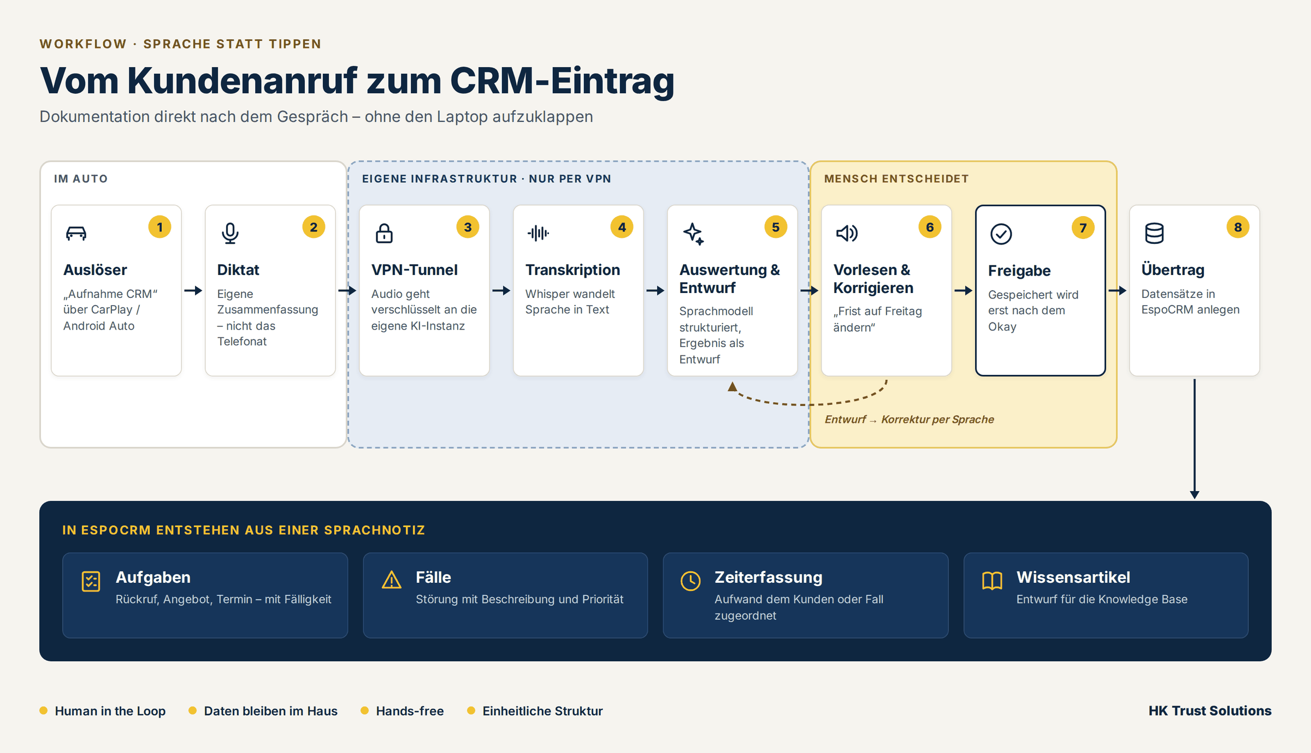
Task: Click the "VPN-Tunnel" card heading
Action: pos(414,270)
